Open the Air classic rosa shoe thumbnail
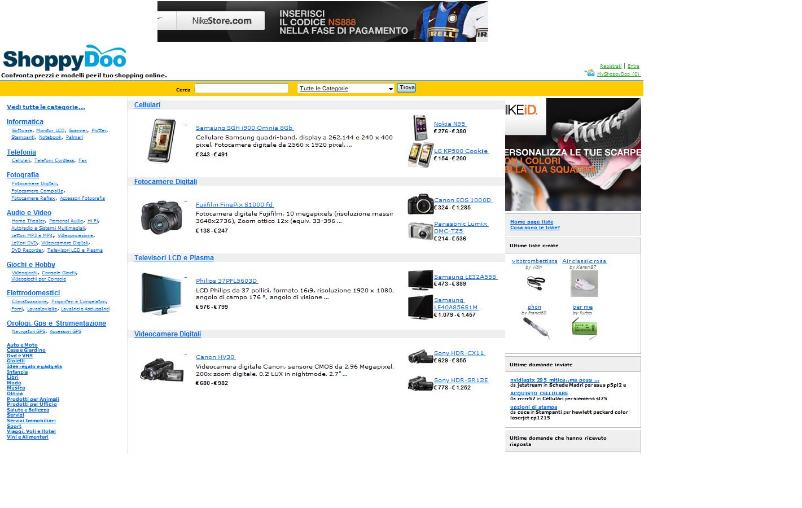Screen dimensions: 802x508 [584, 283]
